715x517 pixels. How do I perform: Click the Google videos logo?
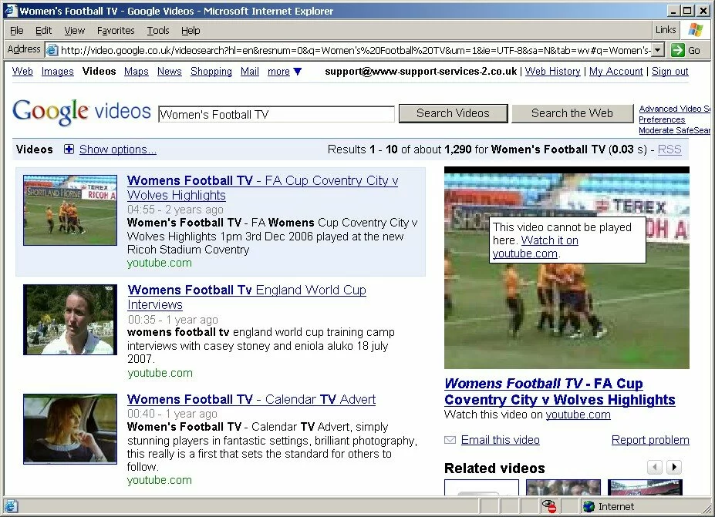81,112
